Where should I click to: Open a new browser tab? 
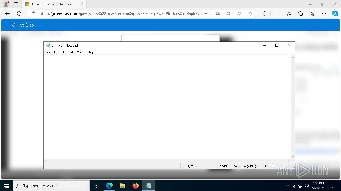click(x=91, y=4)
